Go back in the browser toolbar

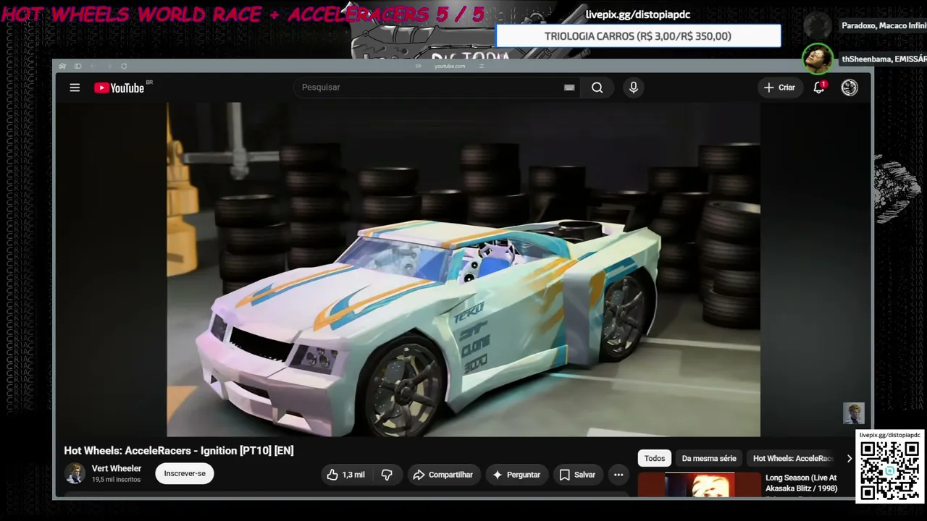point(92,66)
